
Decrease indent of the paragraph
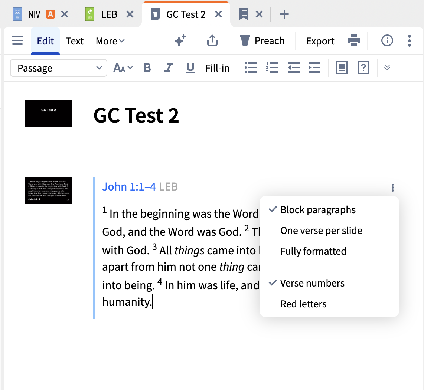click(x=293, y=67)
